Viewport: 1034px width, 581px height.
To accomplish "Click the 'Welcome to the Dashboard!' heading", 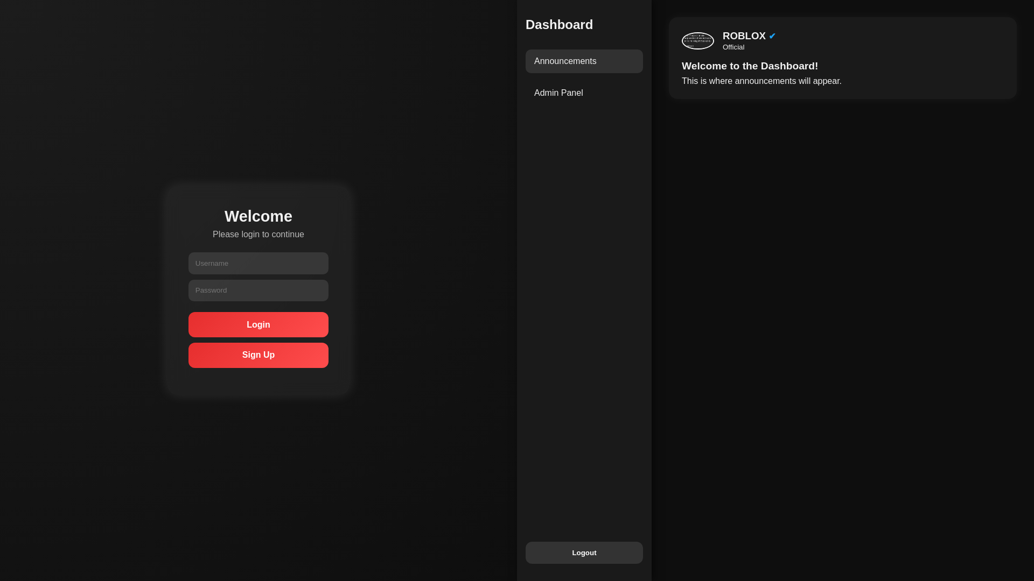I will coord(750,66).
